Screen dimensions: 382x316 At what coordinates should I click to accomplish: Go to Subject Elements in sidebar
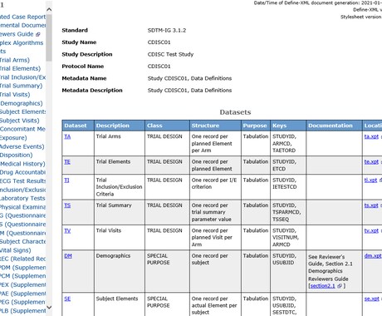click(x=22, y=111)
